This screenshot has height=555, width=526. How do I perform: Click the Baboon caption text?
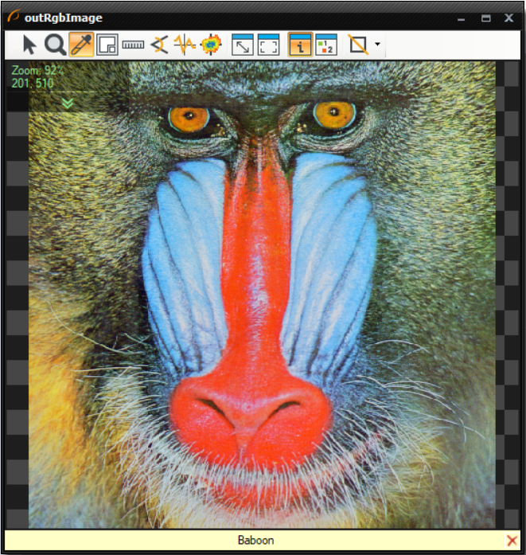[255, 541]
